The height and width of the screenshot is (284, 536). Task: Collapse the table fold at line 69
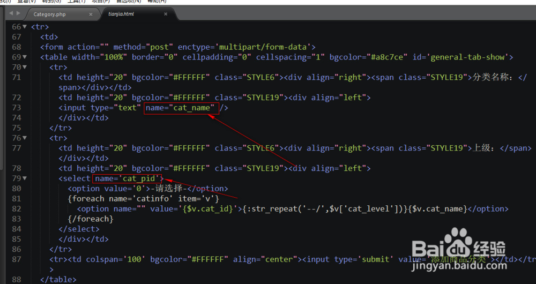(x=25, y=57)
